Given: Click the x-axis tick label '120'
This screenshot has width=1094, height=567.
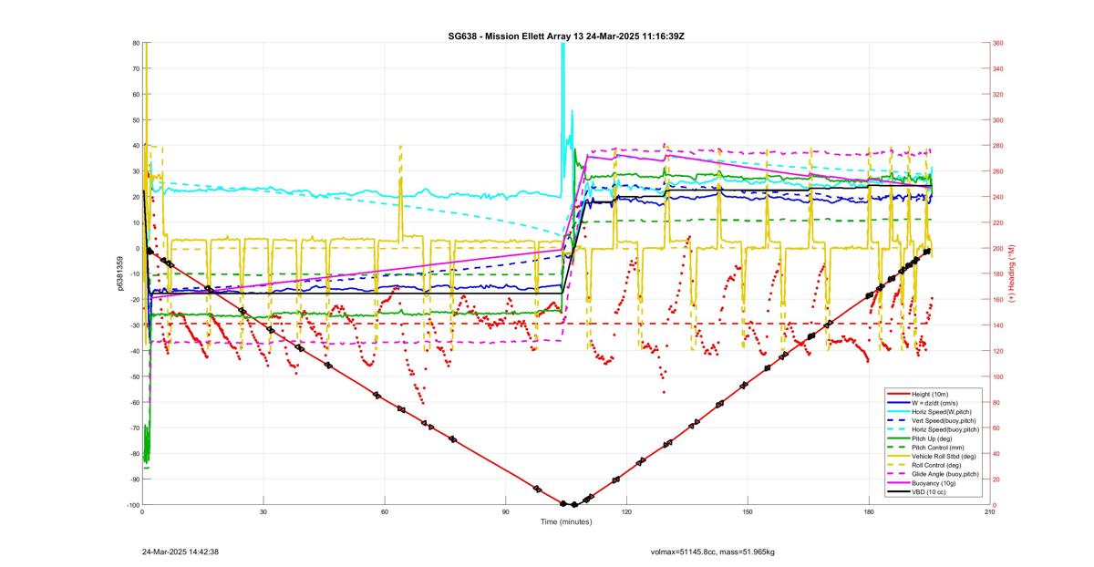Looking at the screenshot, I should pyautogui.click(x=626, y=512).
